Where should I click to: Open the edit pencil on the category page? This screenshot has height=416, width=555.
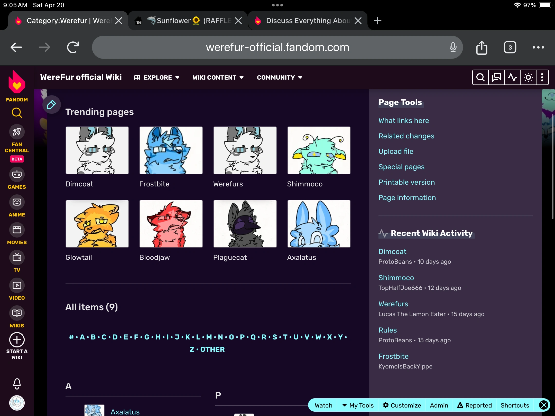coord(51,105)
